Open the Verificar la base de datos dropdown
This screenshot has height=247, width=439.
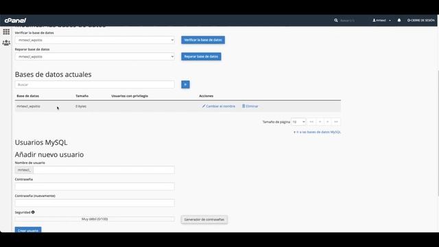[95, 40]
